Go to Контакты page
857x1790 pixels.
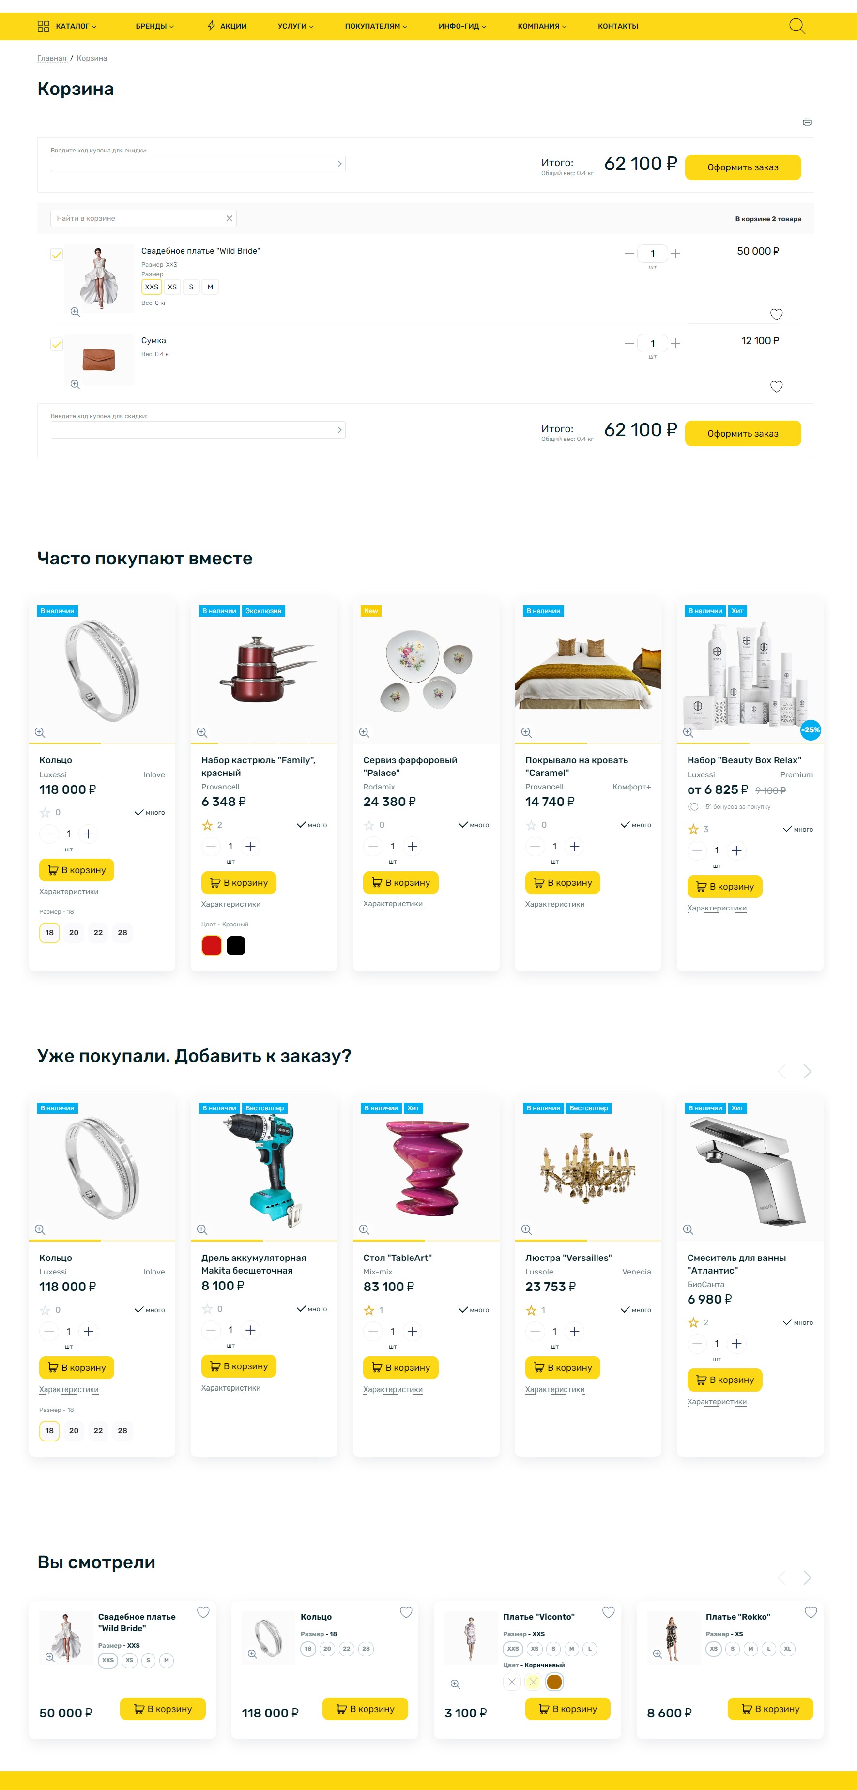click(618, 27)
